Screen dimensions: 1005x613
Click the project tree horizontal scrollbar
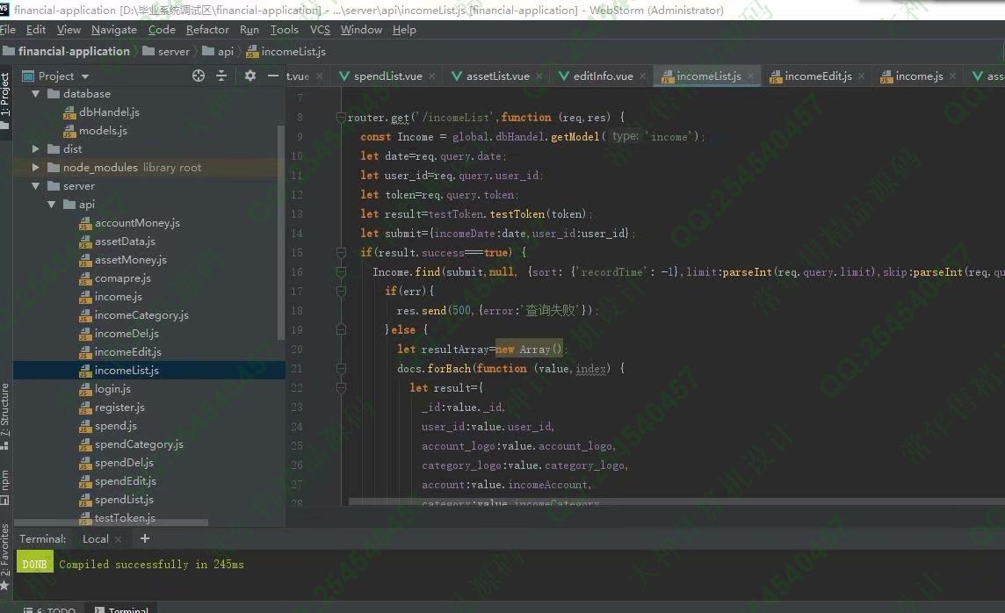[x=111, y=523]
